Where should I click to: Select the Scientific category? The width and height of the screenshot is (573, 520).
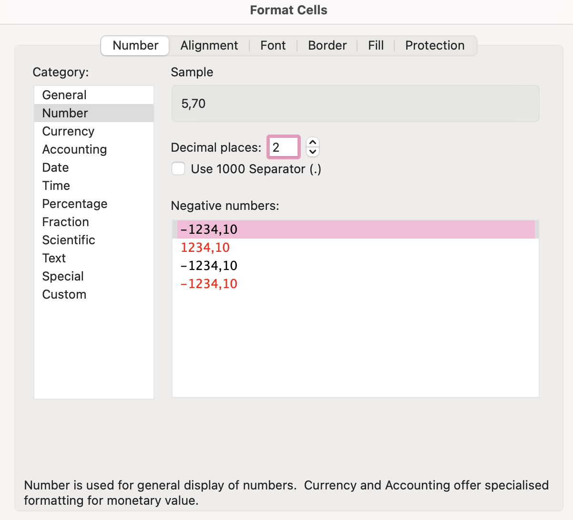click(94, 240)
